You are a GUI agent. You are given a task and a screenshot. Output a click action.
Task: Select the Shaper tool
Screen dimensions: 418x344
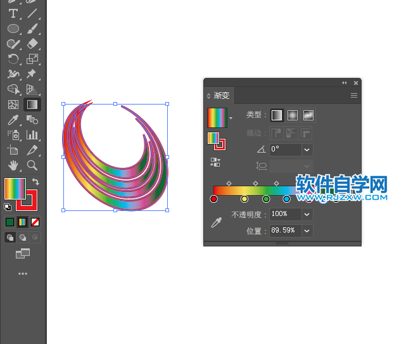coord(13,44)
